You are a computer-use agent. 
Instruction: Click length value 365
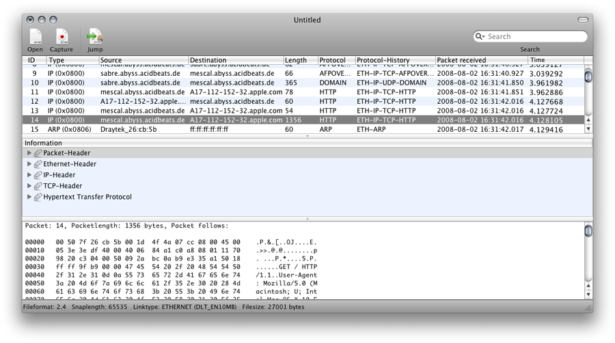coord(290,83)
